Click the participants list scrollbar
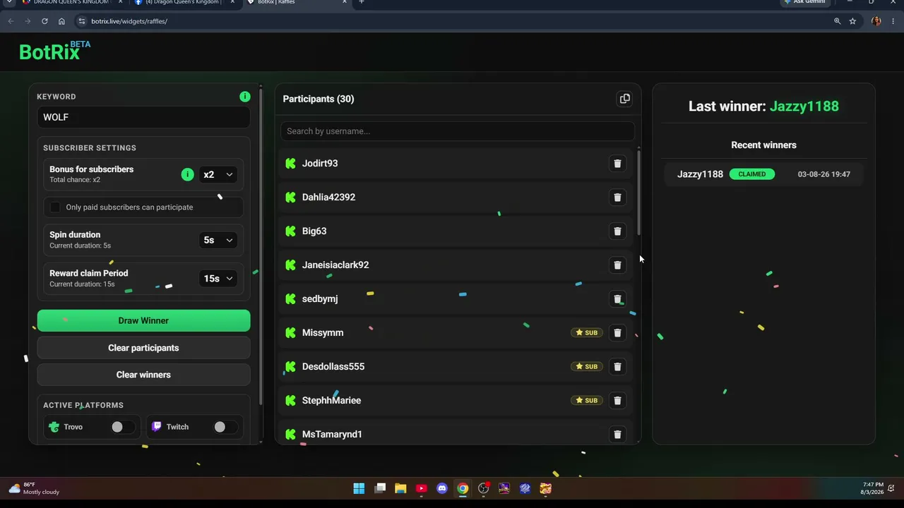904x508 pixels. (x=639, y=192)
